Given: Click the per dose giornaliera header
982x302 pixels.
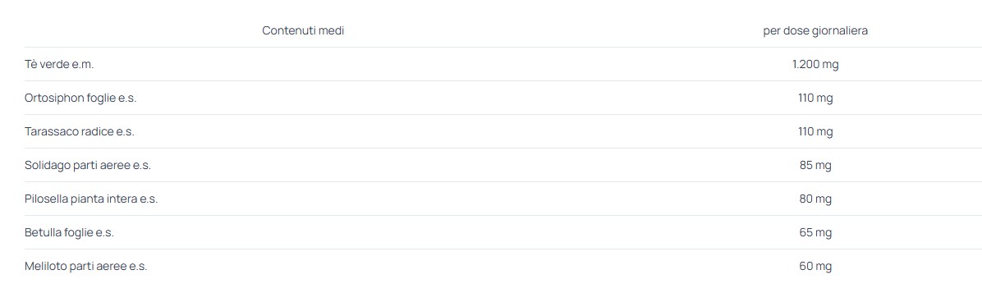Looking at the screenshot, I should tap(815, 30).
